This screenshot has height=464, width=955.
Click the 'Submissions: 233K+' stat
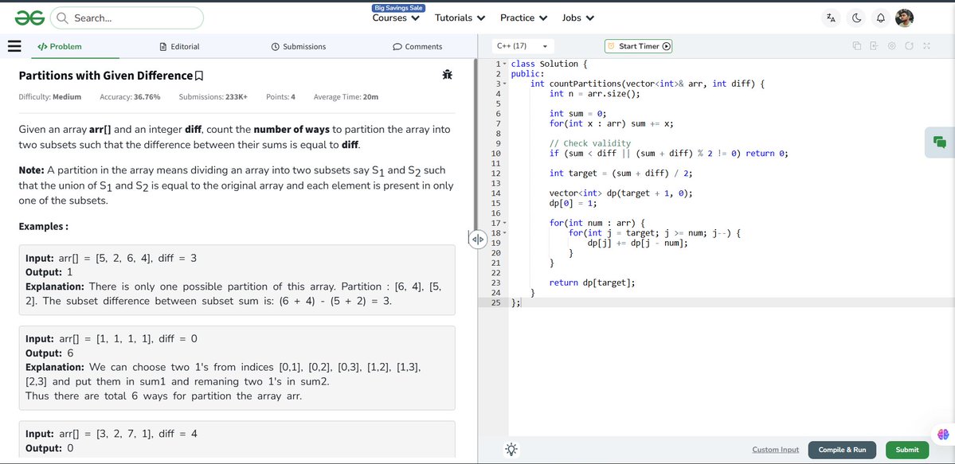(213, 97)
